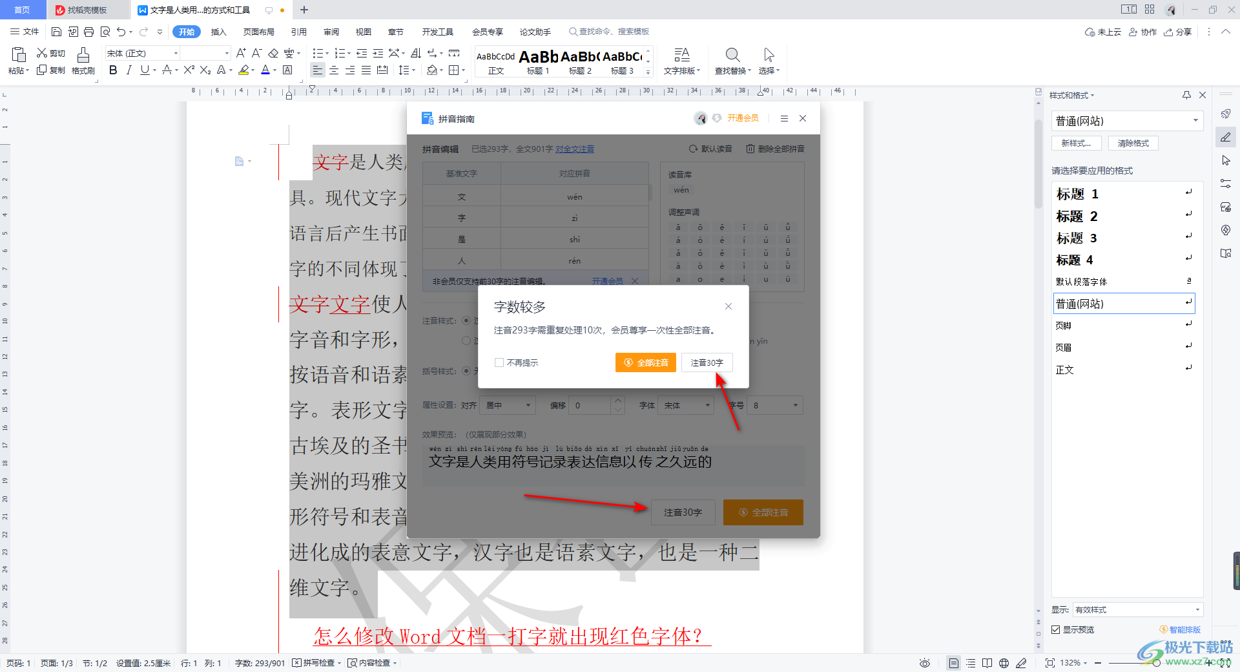This screenshot has width=1240, height=672.
Task: Open the 审阅 ribbon tab
Action: [331, 32]
